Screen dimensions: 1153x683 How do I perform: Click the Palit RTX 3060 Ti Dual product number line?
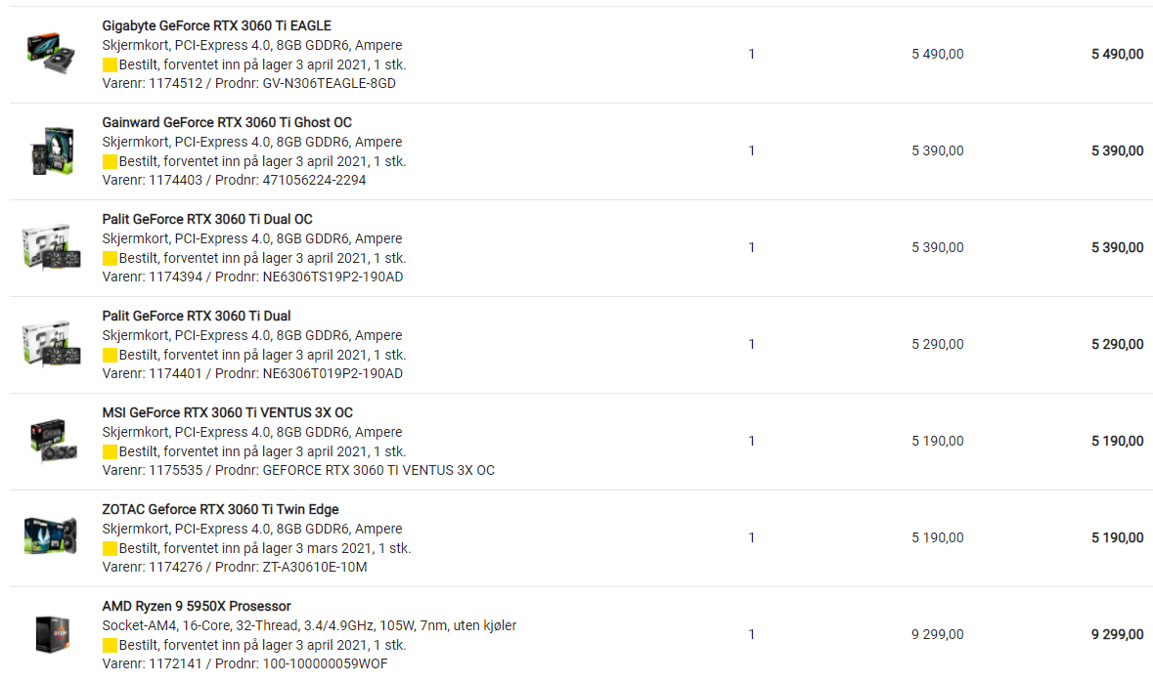[x=252, y=374]
